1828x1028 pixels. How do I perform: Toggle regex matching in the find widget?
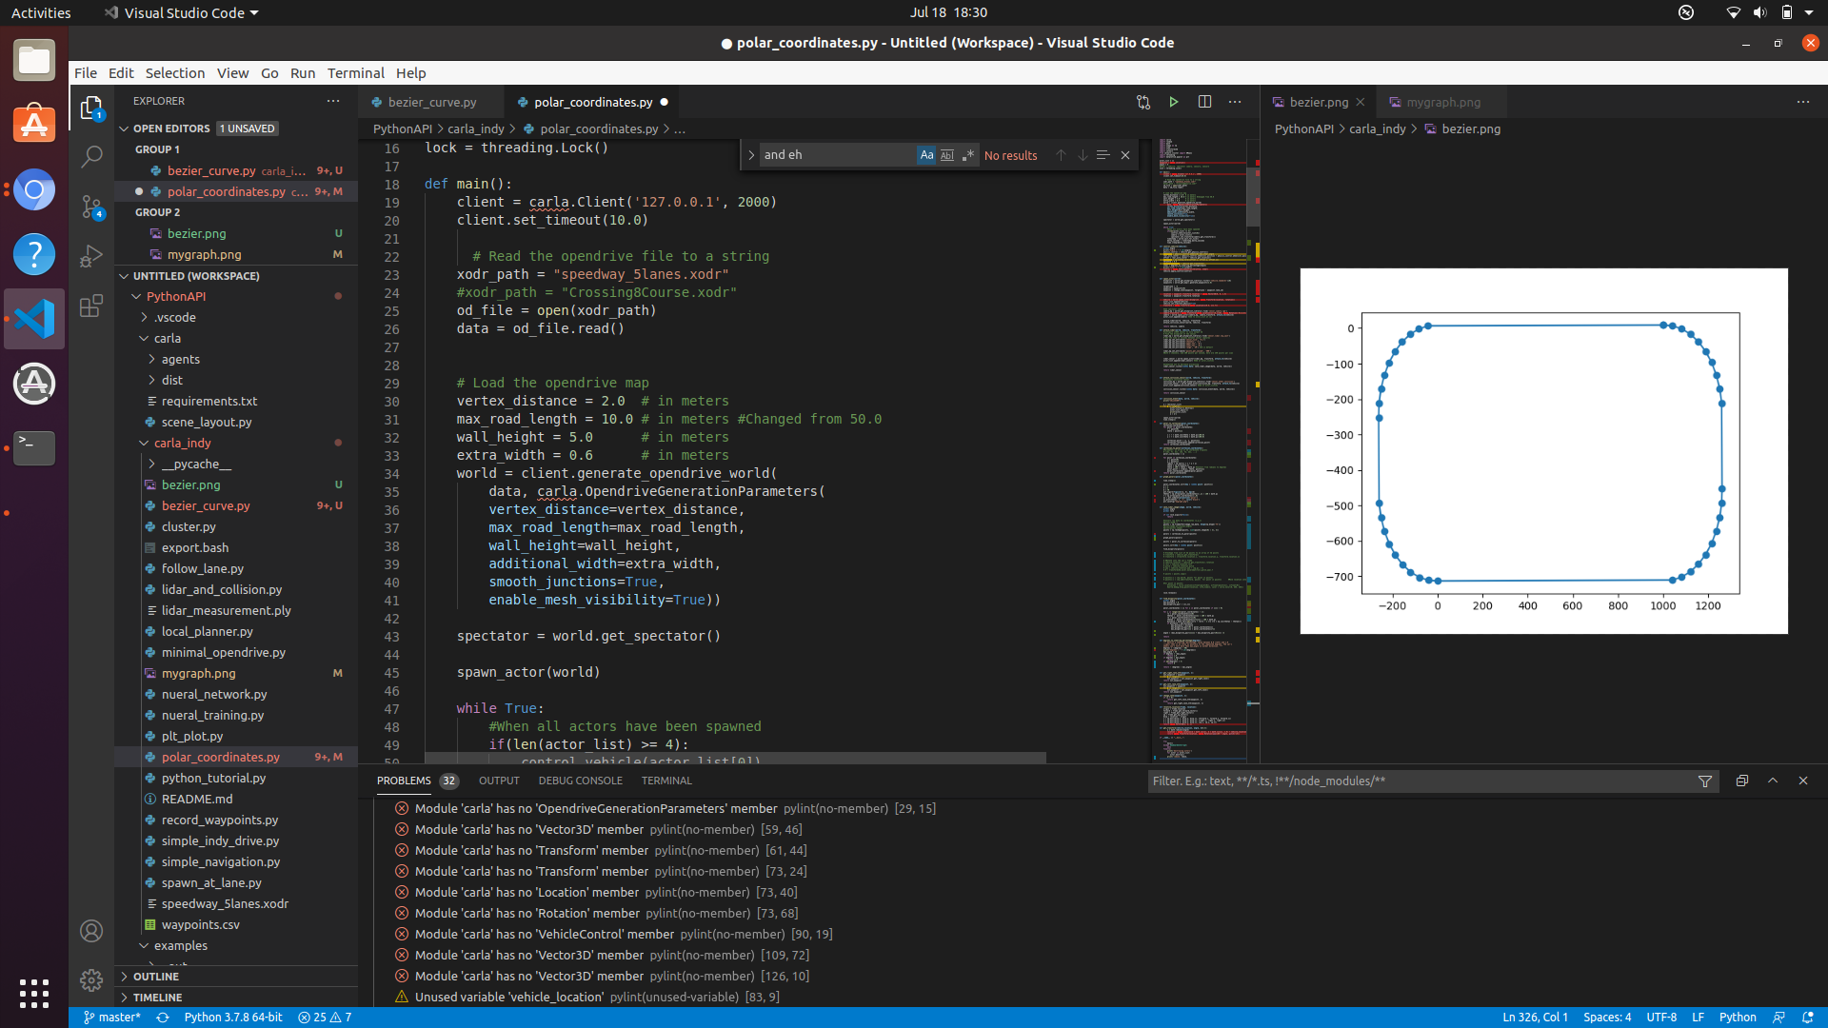point(968,154)
